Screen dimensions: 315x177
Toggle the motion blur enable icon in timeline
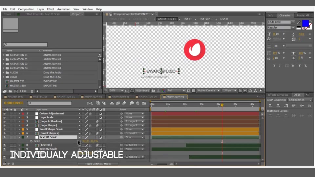(124, 103)
